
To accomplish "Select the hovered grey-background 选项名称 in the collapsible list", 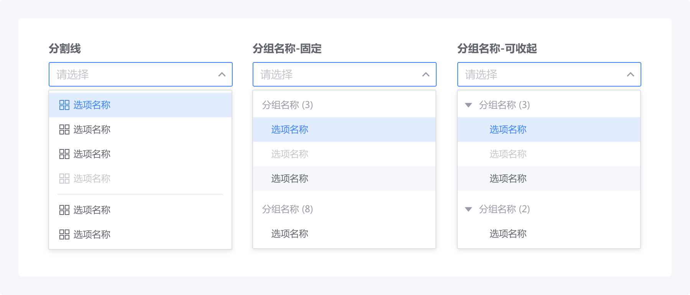I will (x=549, y=179).
